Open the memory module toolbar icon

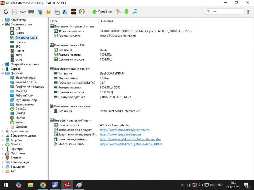point(31,11)
